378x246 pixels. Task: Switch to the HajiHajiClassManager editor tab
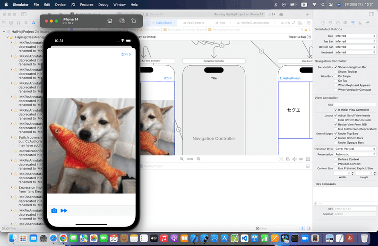click(x=253, y=23)
